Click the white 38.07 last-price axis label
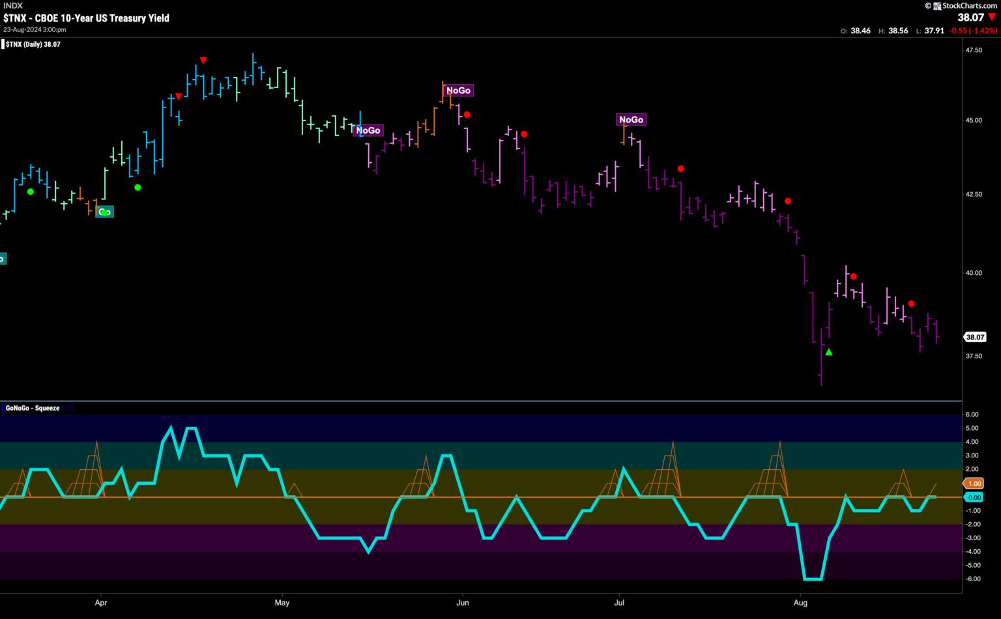This screenshot has width=1001, height=619. click(975, 338)
